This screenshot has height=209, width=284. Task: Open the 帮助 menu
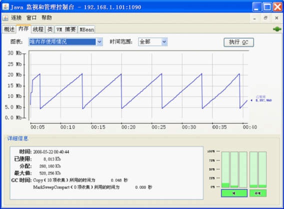46,17
